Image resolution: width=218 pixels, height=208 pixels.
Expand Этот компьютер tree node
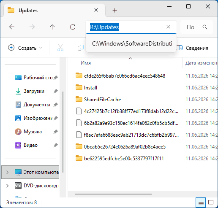(7, 172)
